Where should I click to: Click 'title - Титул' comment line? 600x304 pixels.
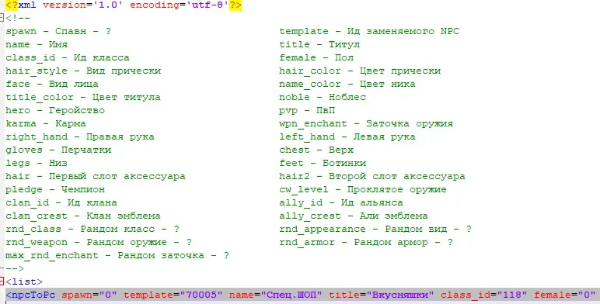[319, 45]
